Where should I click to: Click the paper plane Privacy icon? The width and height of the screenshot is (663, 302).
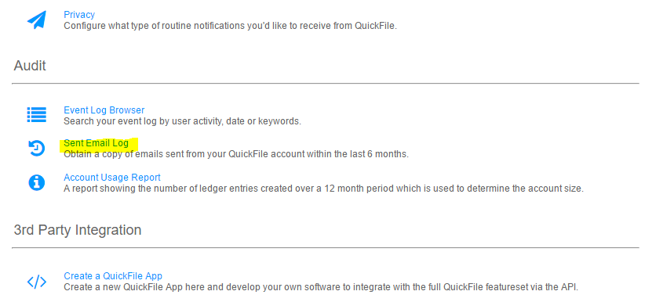[x=36, y=20]
